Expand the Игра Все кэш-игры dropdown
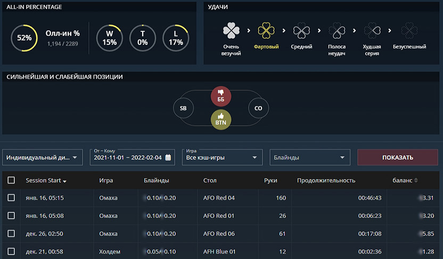 coord(222,158)
